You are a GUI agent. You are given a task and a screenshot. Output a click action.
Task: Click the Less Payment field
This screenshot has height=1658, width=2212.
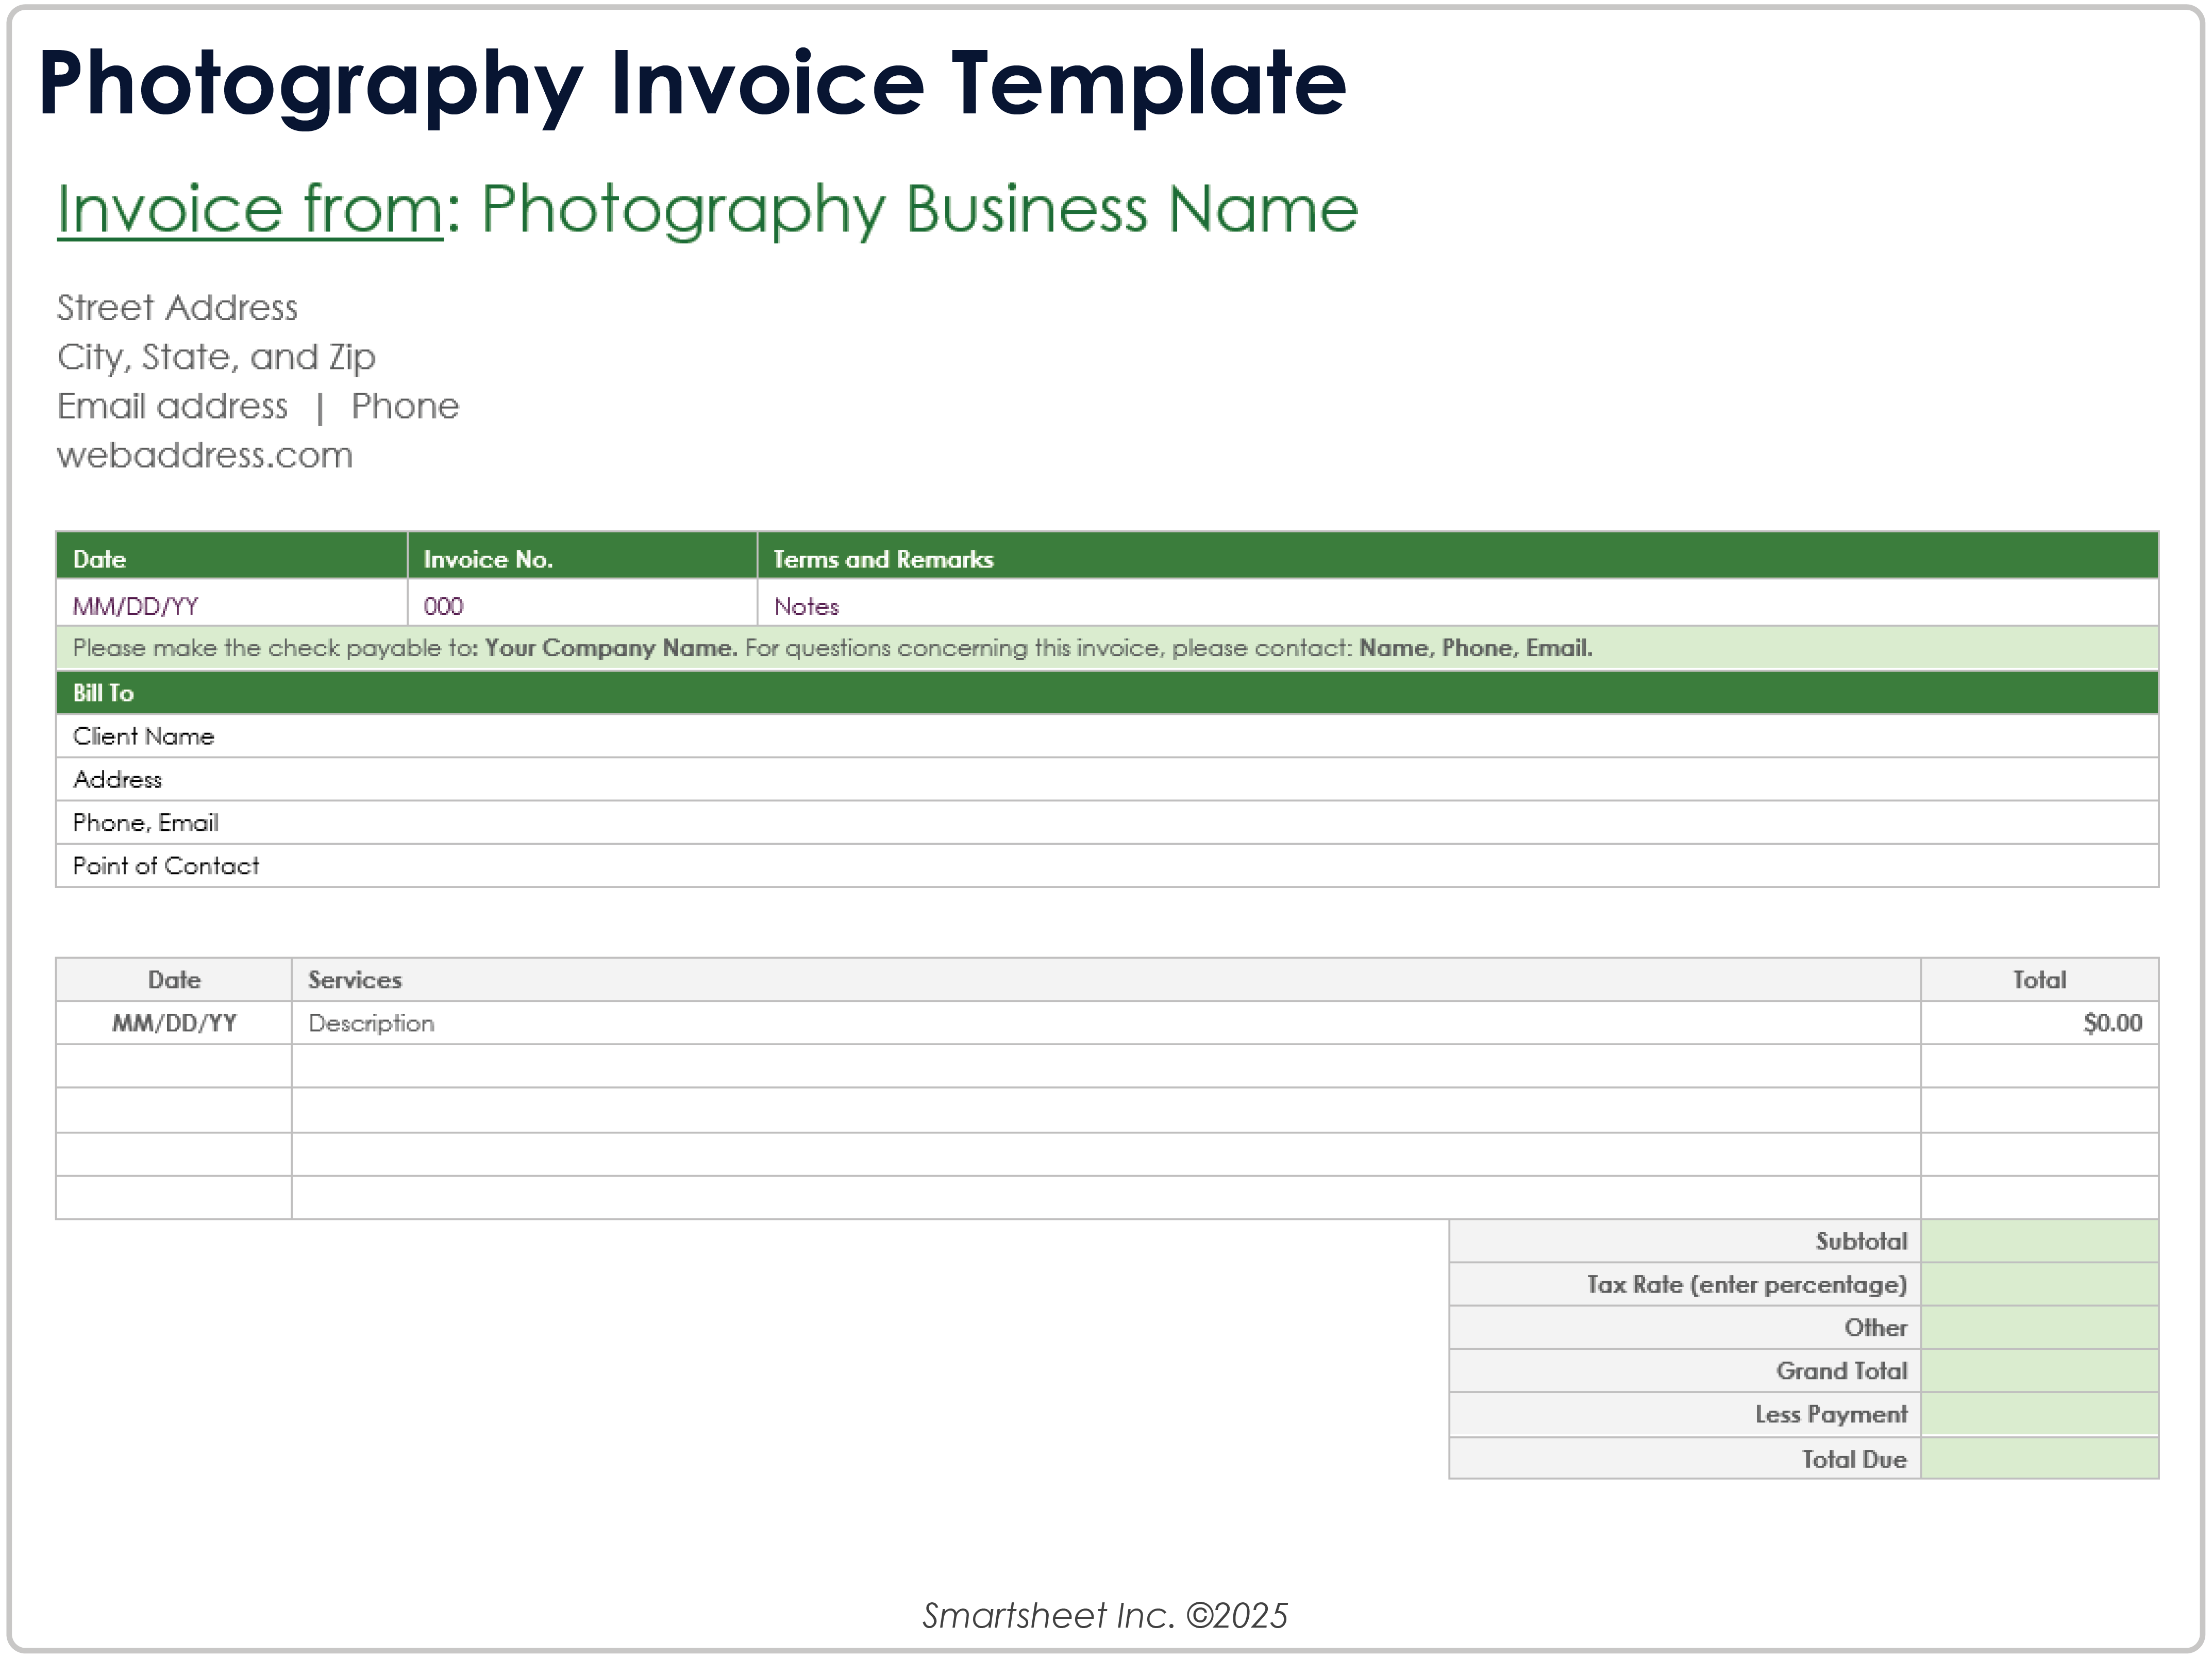click(2040, 1414)
